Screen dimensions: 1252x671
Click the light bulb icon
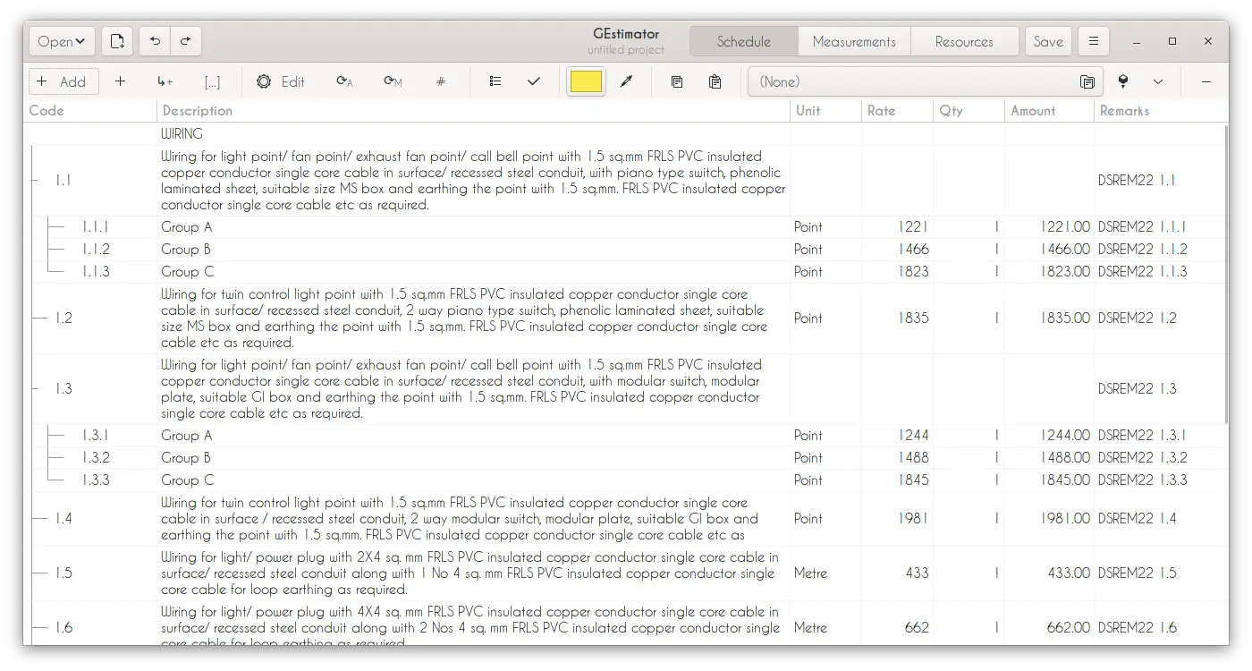point(1123,81)
